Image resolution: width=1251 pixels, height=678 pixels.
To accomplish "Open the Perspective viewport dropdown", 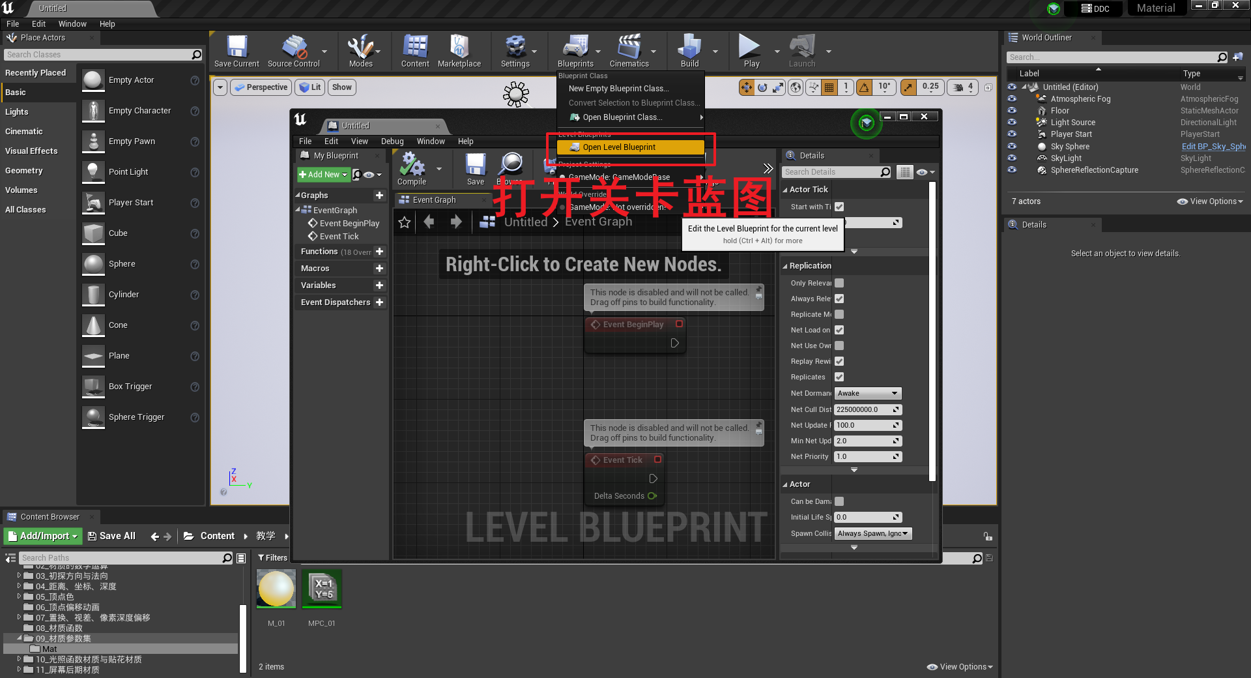I will click(x=261, y=87).
